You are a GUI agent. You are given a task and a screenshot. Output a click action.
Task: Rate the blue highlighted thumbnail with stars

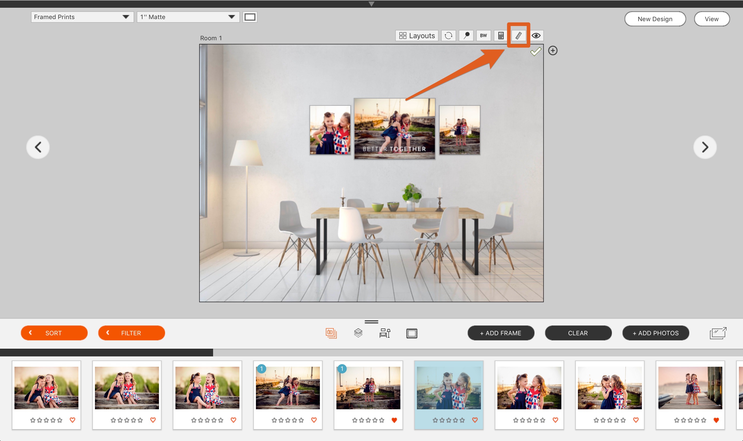pos(449,420)
